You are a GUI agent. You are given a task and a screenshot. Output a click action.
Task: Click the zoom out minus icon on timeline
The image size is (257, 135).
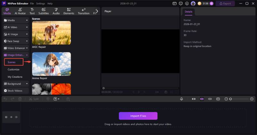pyautogui.click(x=226, y=99)
